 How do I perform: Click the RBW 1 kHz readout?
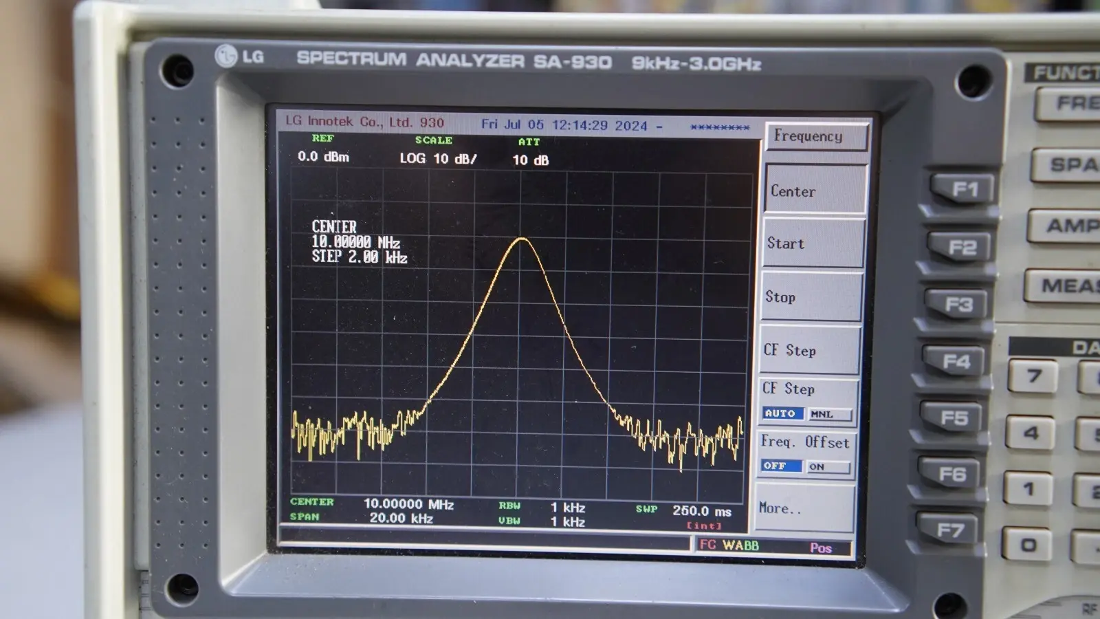(x=542, y=508)
